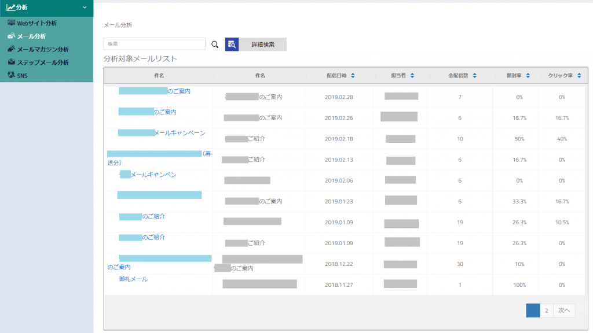Screen dimensions: 593x333
Task: Click the メール分析 sidebar icon
Action: [12, 36]
